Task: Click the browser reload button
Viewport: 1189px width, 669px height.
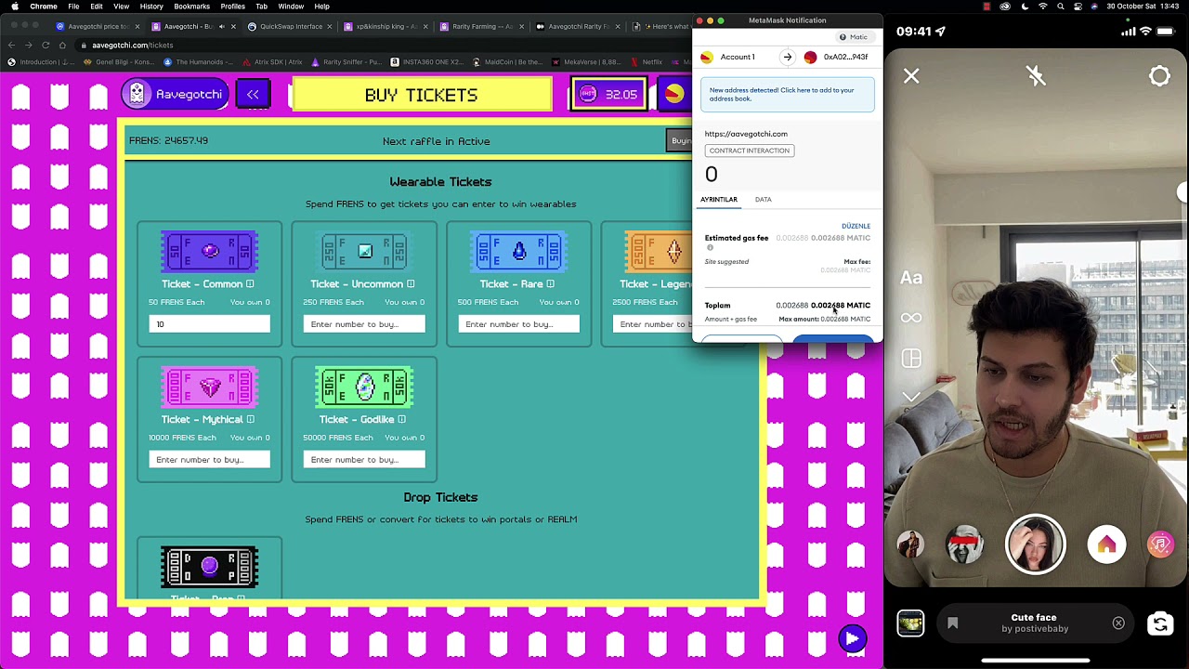Action: coord(46,46)
